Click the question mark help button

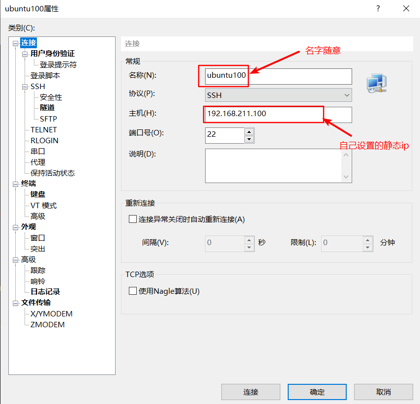[x=378, y=8]
